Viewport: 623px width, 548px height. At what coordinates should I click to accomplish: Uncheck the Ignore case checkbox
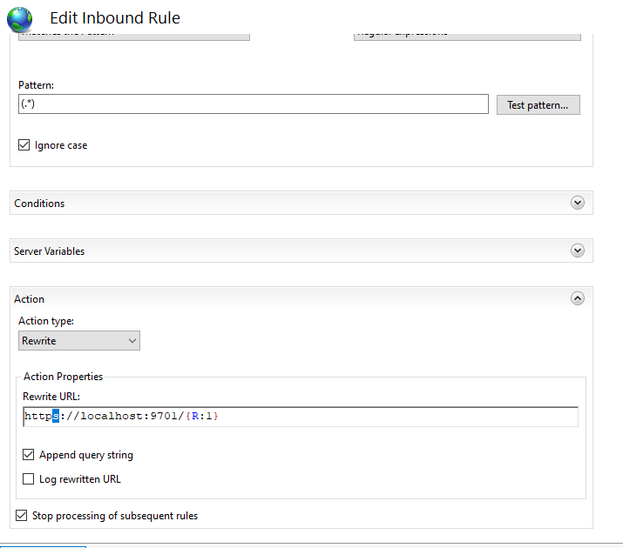pyautogui.click(x=24, y=145)
